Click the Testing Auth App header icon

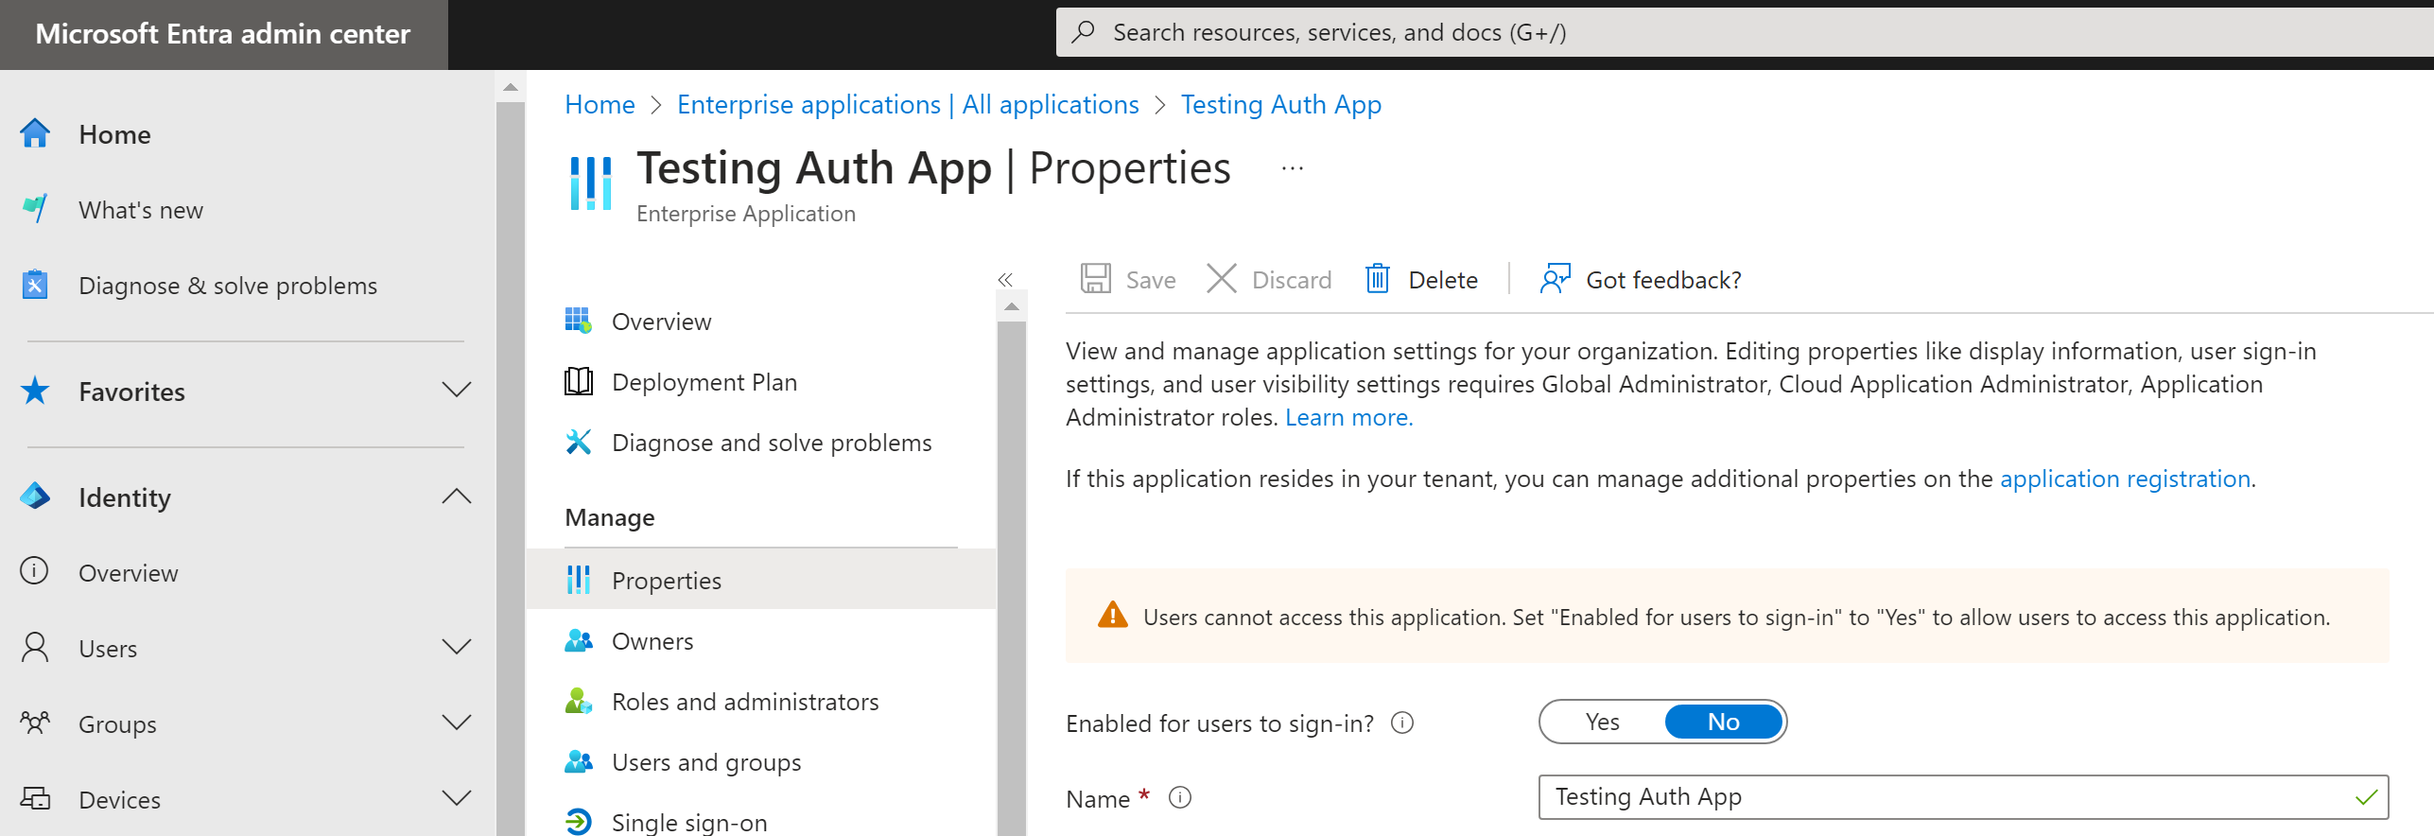[591, 183]
